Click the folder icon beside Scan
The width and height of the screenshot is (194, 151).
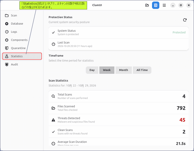7,16
